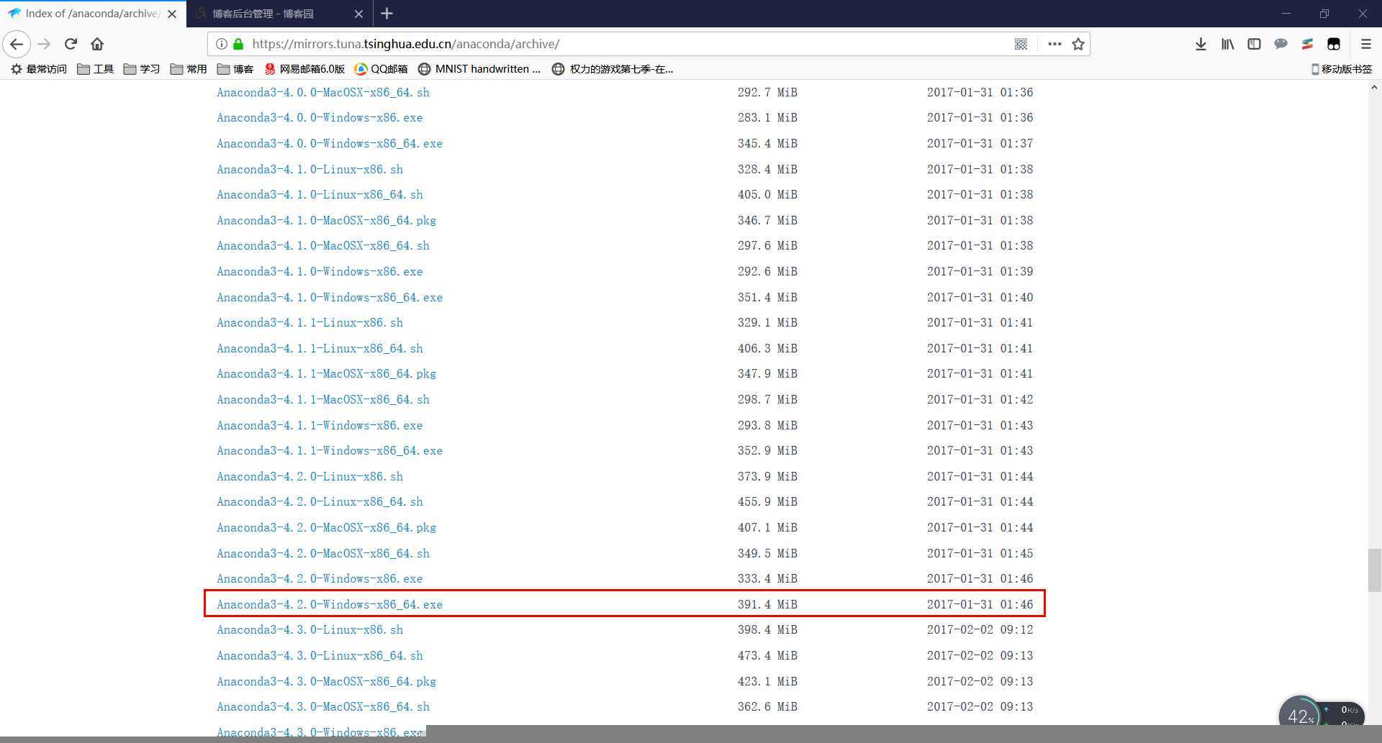1382x743 pixels.
Task: Open the browser home page
Action: (97, 44)
